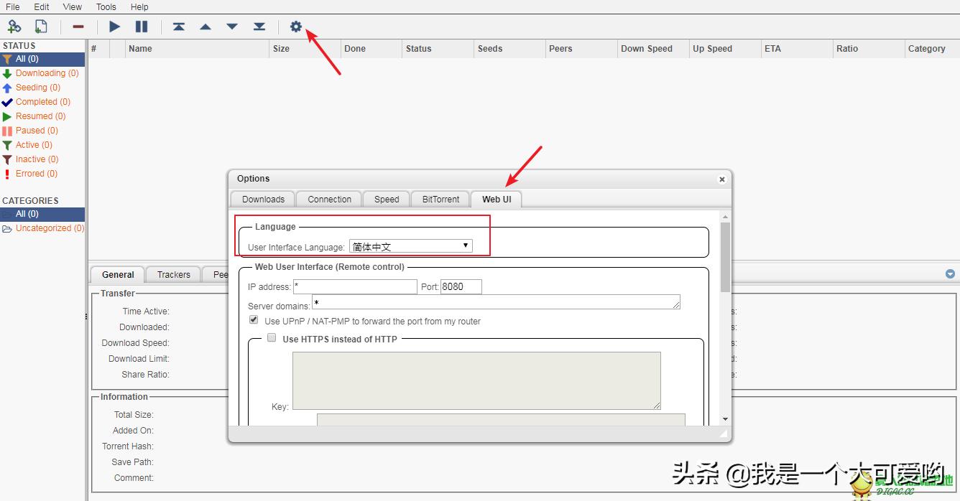Select the Errored status filter
Image resolution: width=960 pixels, height=501 pixels.
click(34, 173)
